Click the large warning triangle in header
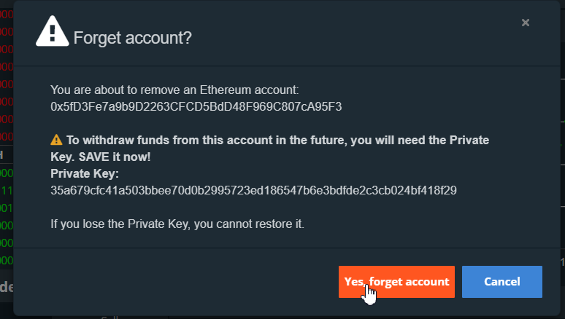This screenshot has width=565, height=319. point(53,31)
